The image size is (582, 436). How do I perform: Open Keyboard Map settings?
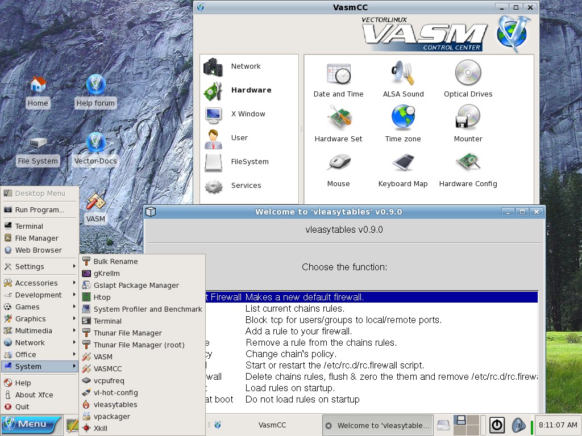tap(403, 170)
